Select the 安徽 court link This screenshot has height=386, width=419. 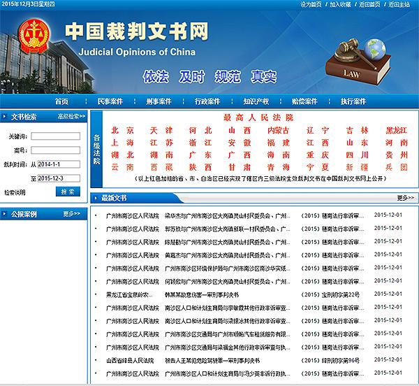[240, 143]
